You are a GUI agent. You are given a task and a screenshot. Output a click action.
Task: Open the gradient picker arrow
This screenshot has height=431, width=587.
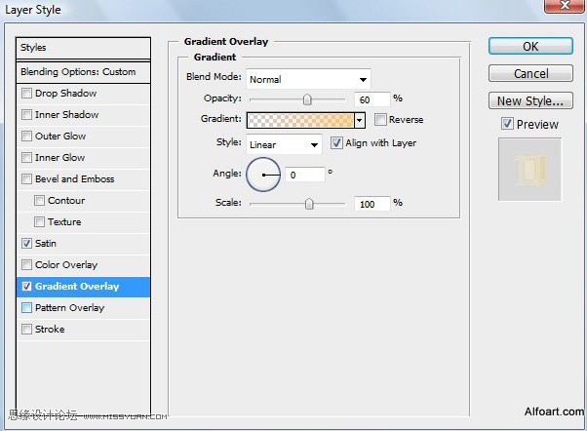coord(360,120)
